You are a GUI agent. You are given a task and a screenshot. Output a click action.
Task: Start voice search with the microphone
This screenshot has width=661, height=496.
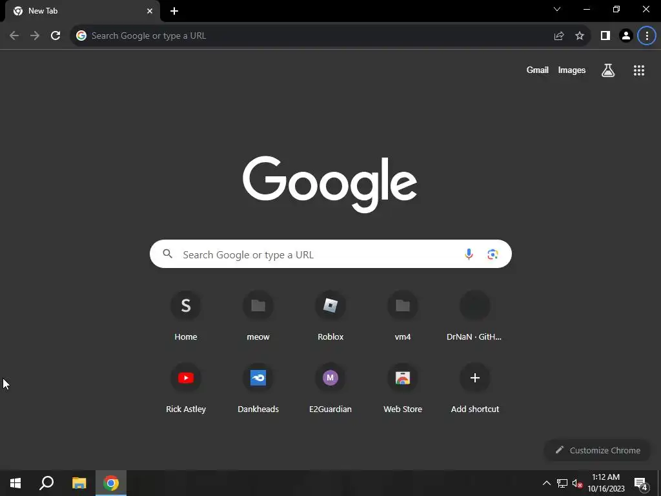point(469,254)
